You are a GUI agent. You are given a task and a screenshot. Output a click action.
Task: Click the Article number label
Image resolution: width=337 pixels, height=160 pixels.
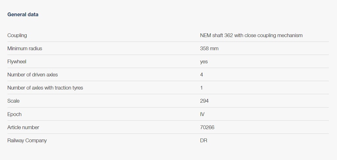point(23,127)
